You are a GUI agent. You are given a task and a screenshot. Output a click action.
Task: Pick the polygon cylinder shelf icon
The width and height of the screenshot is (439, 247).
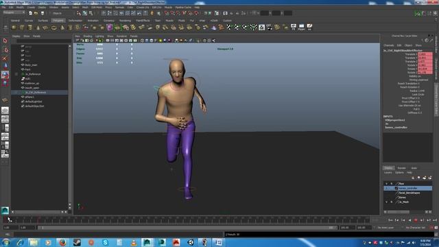(30, 27)
